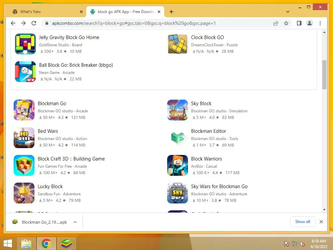This screenshot has width=333, height=250.
Task: Close the downloads bar
Action: (x=321, y=222)
